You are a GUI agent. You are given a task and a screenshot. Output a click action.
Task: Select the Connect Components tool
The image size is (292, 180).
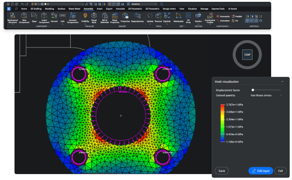[73, 18]
